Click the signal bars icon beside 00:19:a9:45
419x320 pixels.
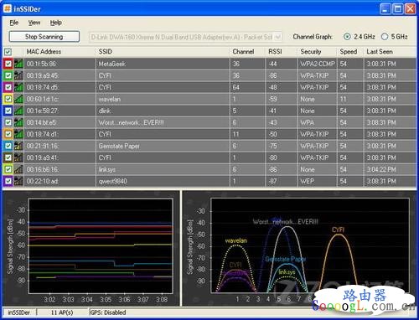pyautogui.click(x=18, y=75)
